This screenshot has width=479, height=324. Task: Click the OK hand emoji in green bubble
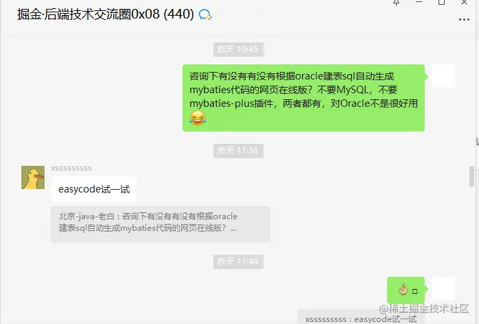click(404, 290)
